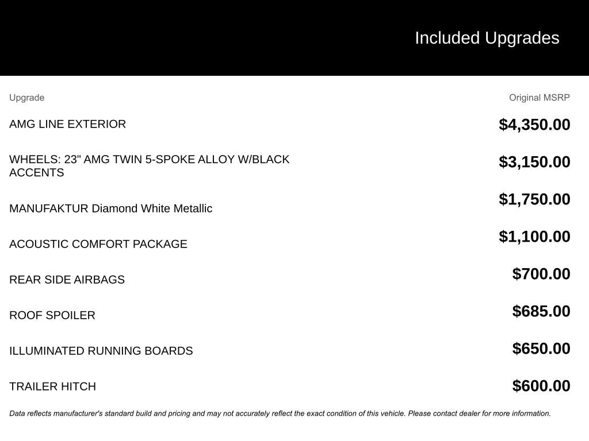Screen dimensions: 589x441
Task: Select the TRAILER HITCH upgrade
Action: (x=52, y=386)
